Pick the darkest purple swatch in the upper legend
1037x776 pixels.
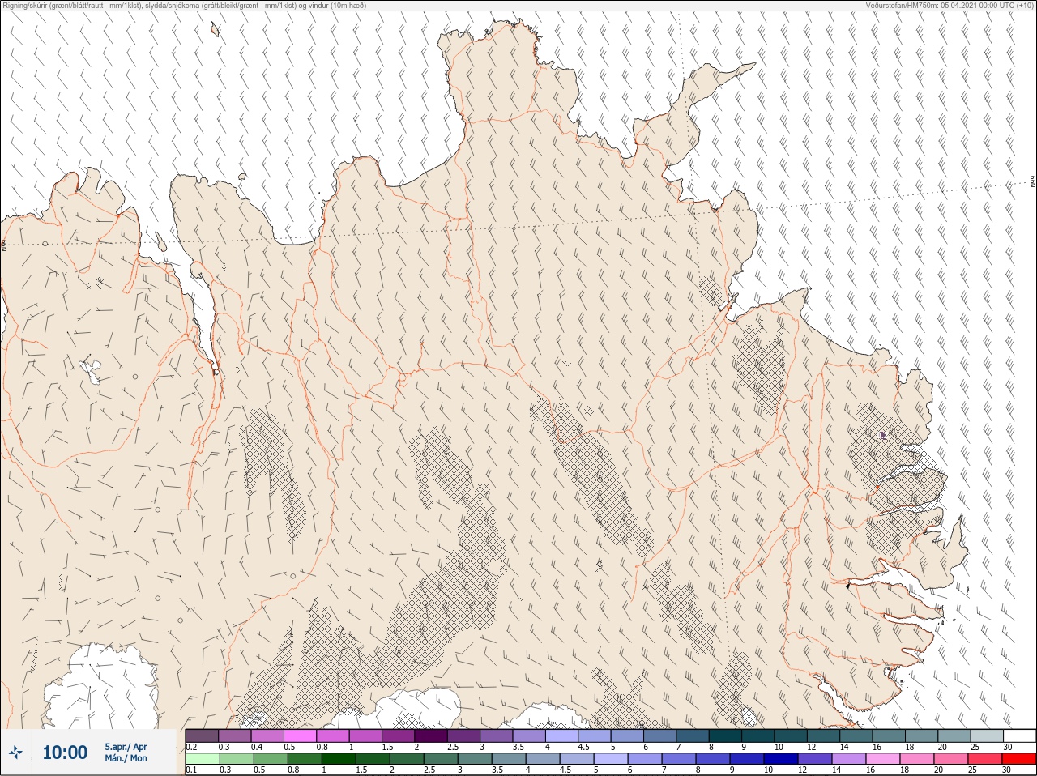[x=430, y=735]
